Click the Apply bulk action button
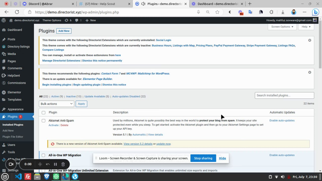The image size is (322, 181). (x=81, y=104)
